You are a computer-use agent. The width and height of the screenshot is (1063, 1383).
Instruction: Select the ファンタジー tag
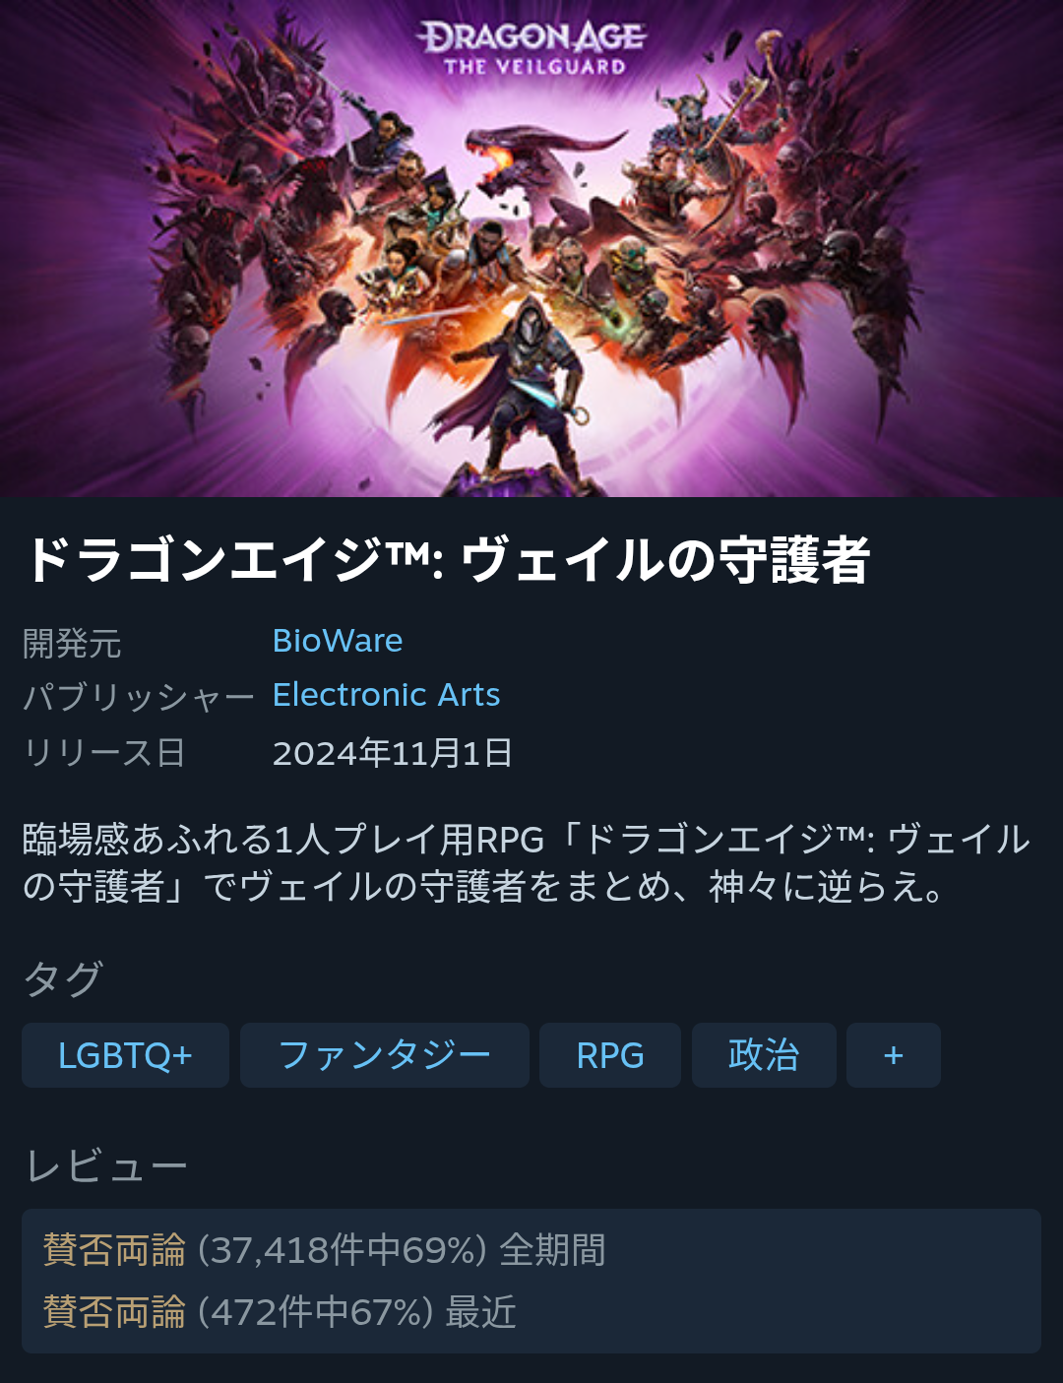(x=385, y=1055)
